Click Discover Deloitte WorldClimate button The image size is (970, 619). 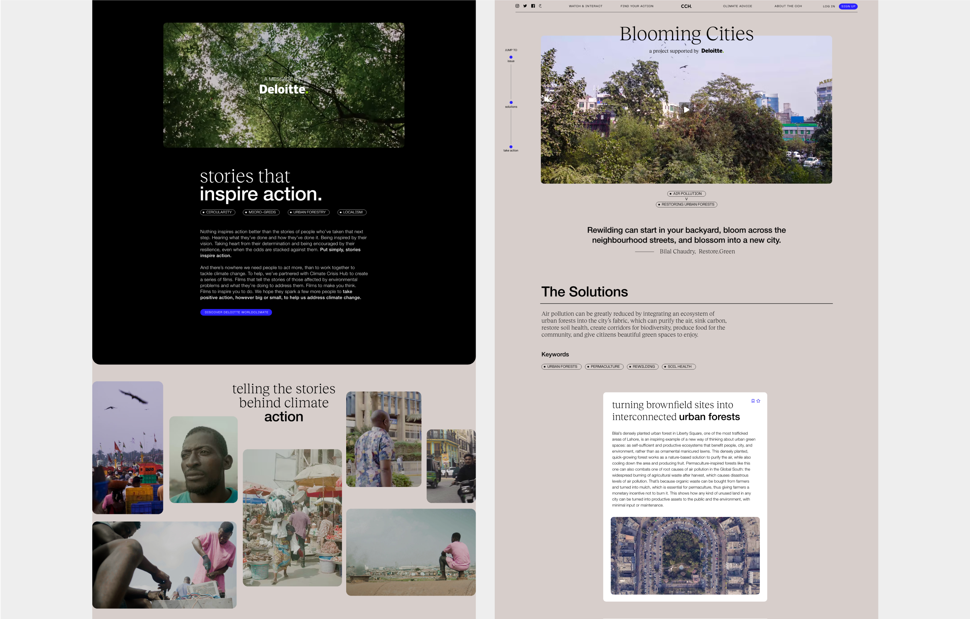click(236, 312)
